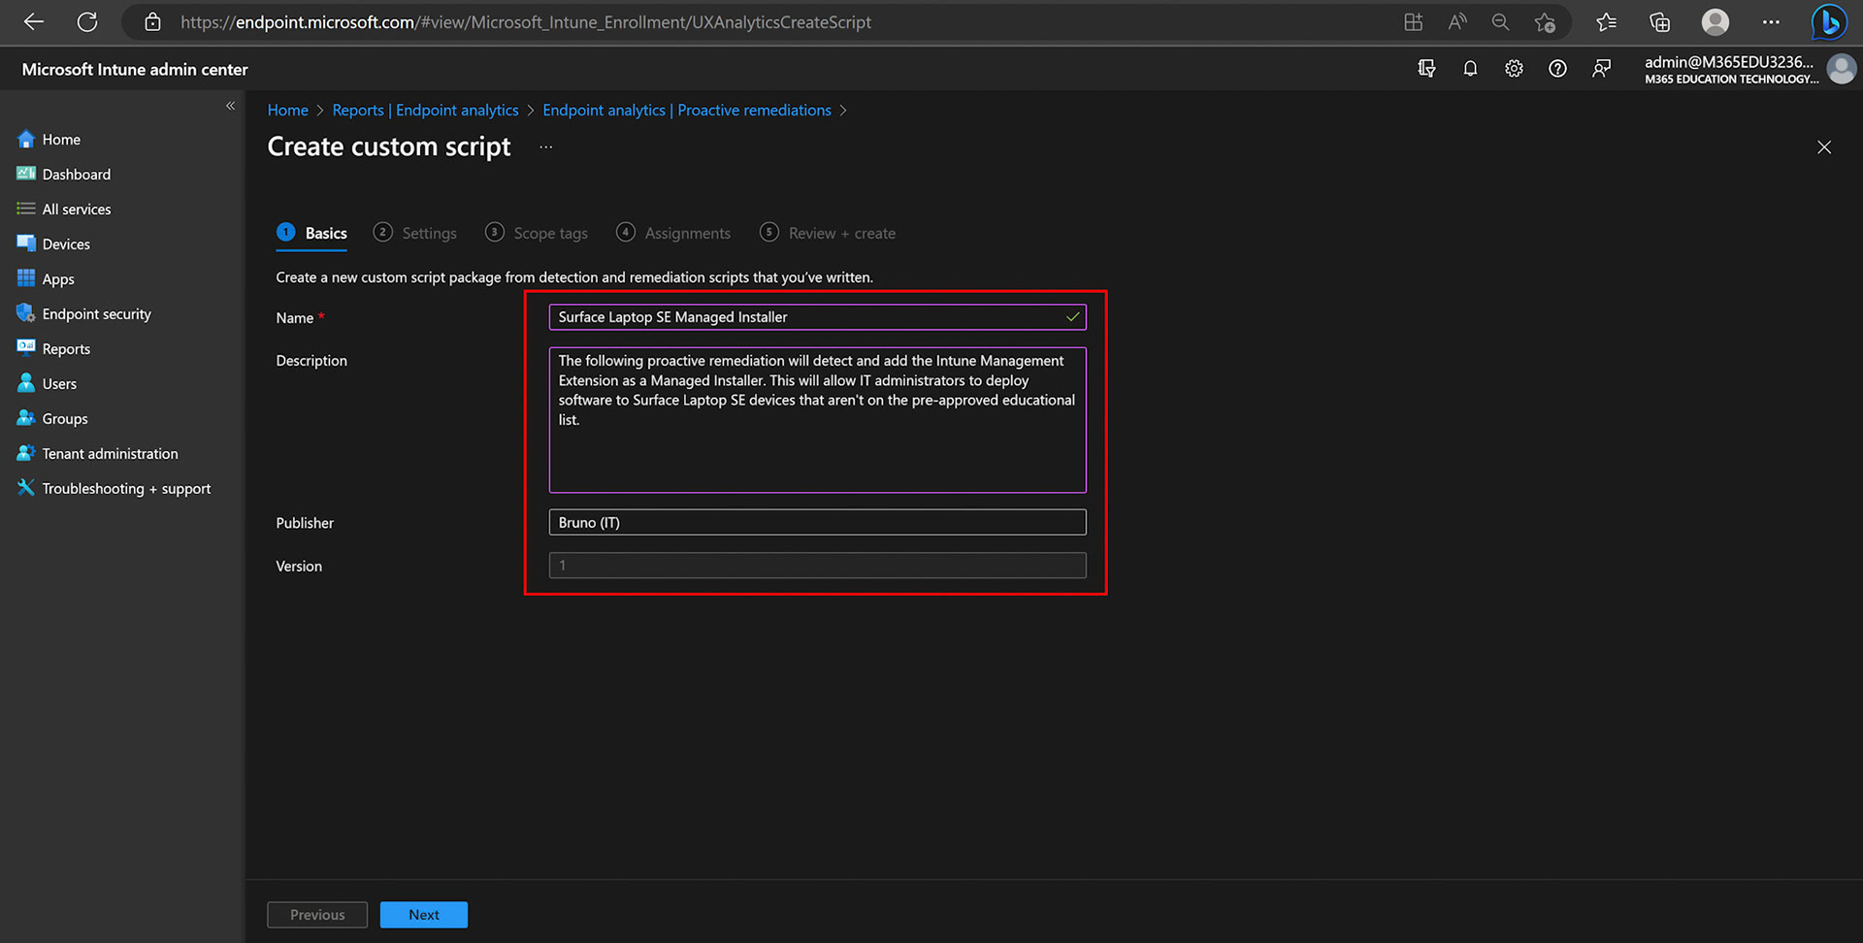1863x943 pixels.
Task: Add this page to favorites star icon
Action: (1545, 21)
